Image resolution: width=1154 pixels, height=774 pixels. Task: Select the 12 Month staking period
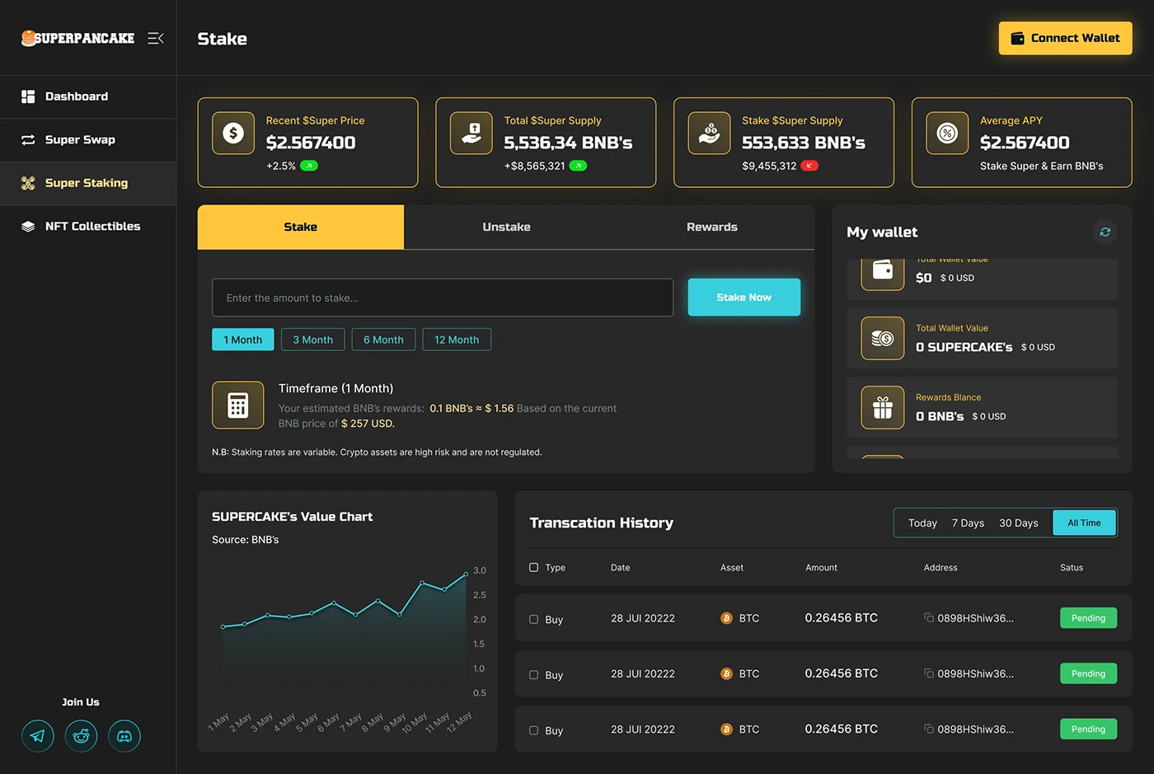click(456, 339)
